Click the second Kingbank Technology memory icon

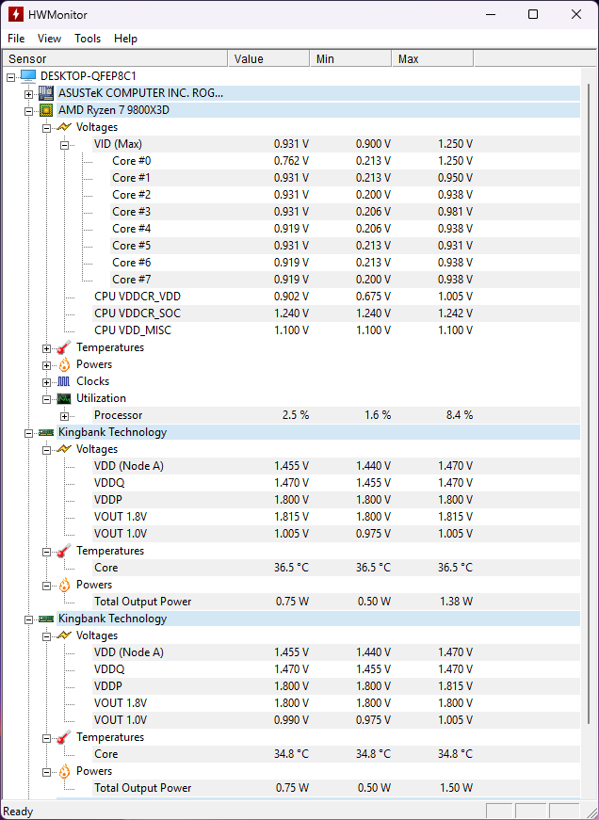pyautogui.click(x=46, y=619)
